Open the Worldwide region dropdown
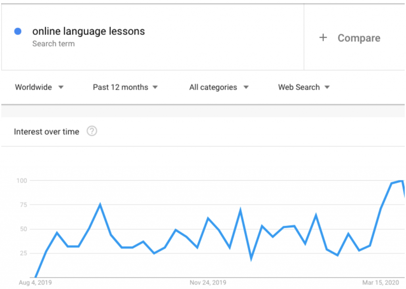 (39, 87)
